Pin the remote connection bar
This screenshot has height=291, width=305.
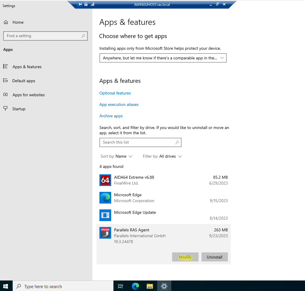pyautogui.click(x=80, y=4)
